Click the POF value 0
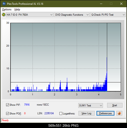Viewport: 127px width, 128px height. click(25, 113)
